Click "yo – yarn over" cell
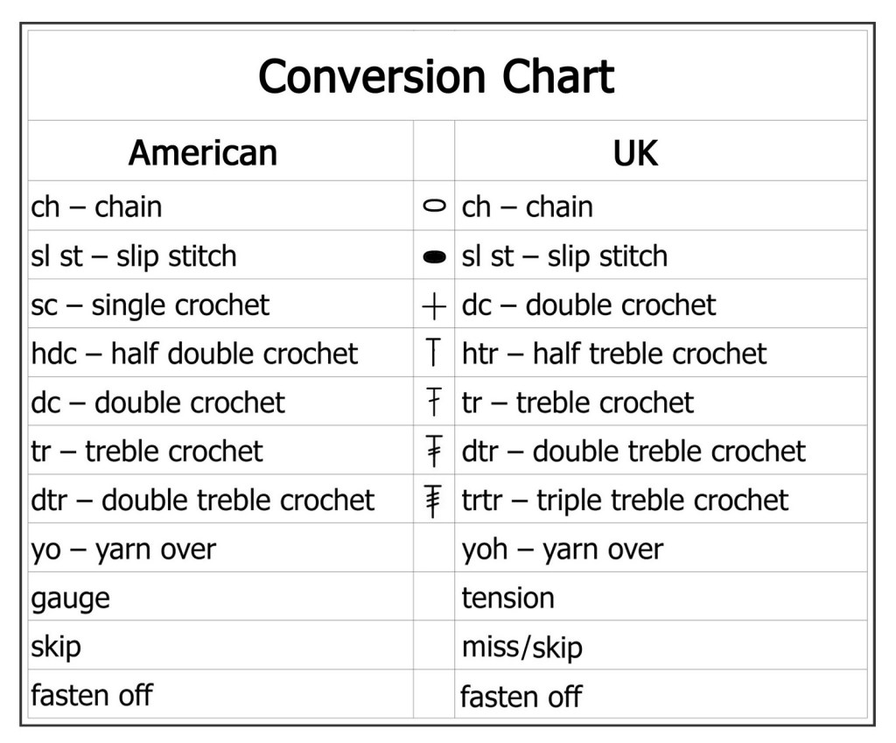Screen dimensions: 896x743 coord(123,550)
